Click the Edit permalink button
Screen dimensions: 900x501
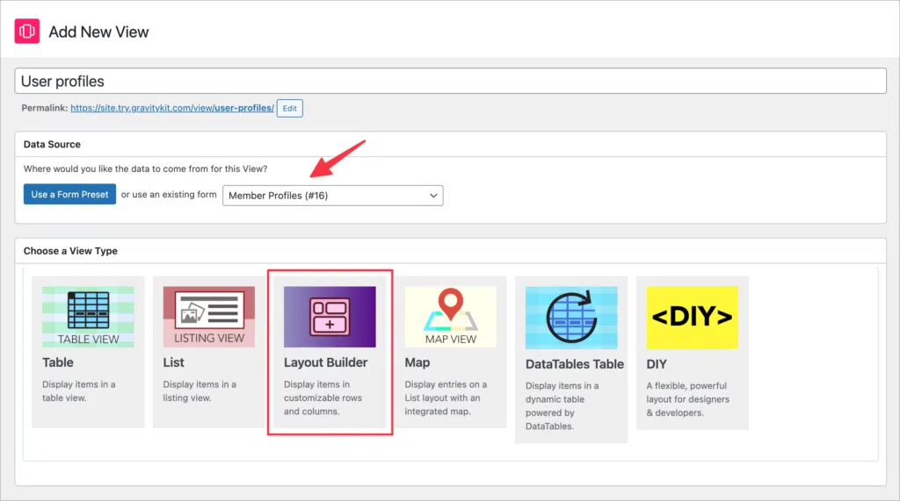click(290, 108)
